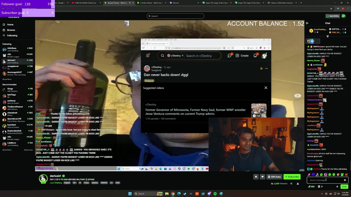The image size is (351, 197).
Task: Open the chat shop icon
Action: click(x=319, y=187)
